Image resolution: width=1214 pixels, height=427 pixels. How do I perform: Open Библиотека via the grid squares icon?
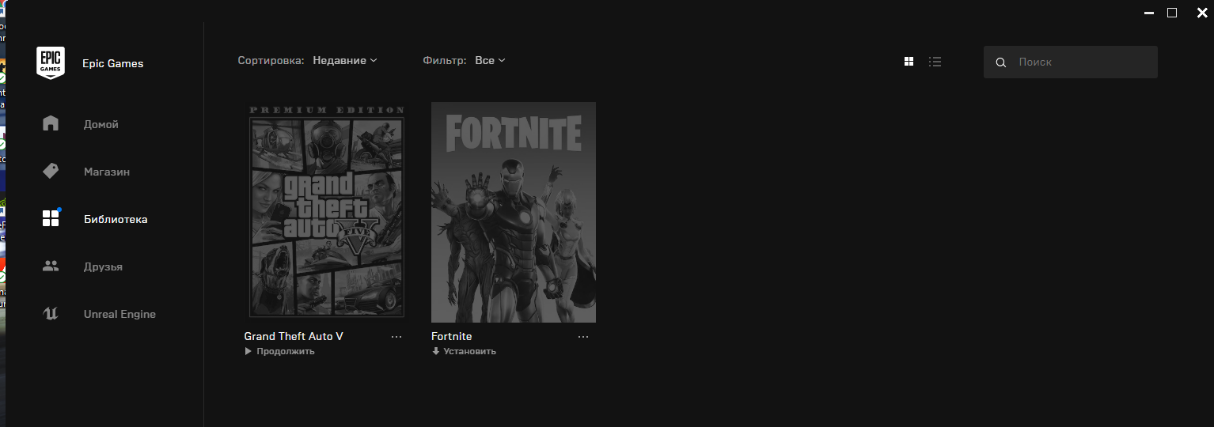click(51, 219)
